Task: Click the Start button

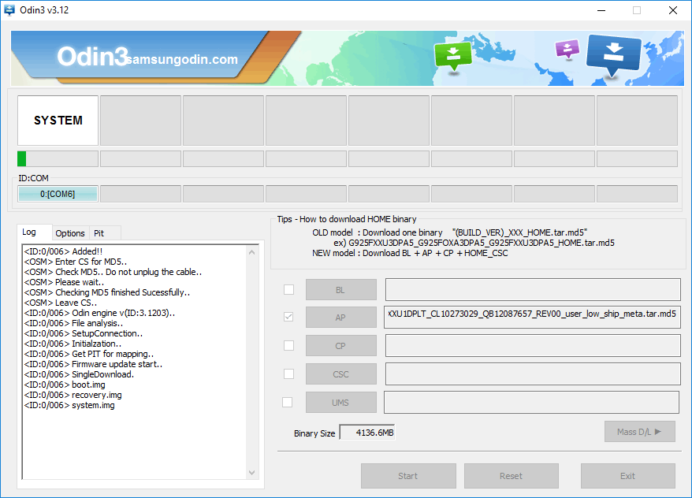Action: [x=408, y=476]
